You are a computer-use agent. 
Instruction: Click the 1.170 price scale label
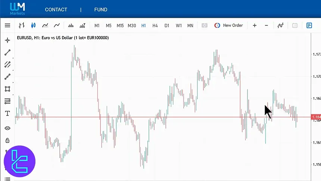pos(317,76)
